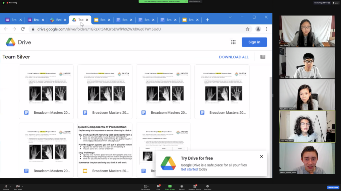Bookmark this page with the star icon
Image resolution: width=341 pixels, height=191 pixels.
coord(247,29)
